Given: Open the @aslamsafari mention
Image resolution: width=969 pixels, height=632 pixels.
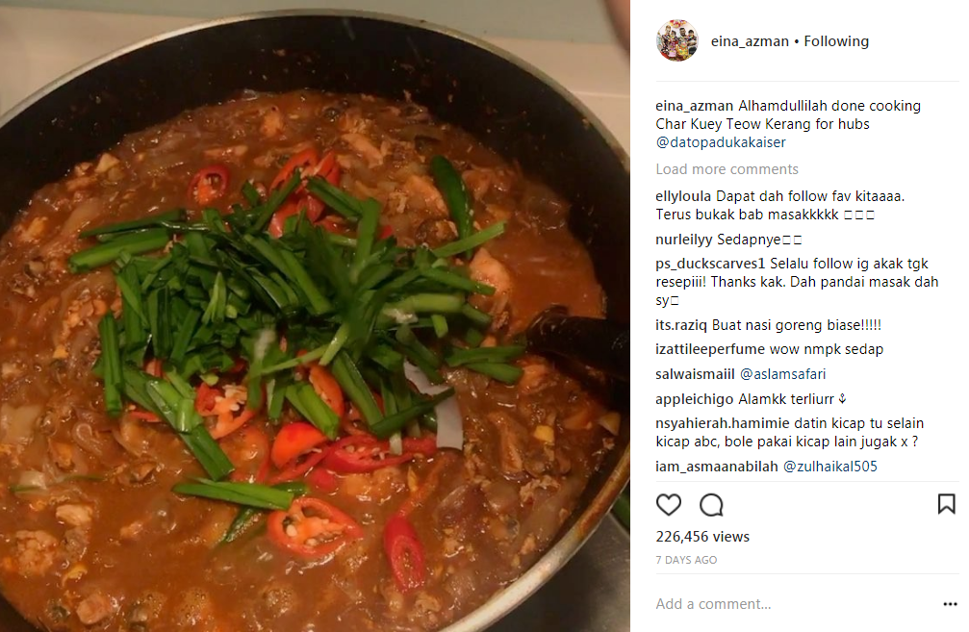Looking at the screenshot, I should pyautogui.click(x=782, y=374).
